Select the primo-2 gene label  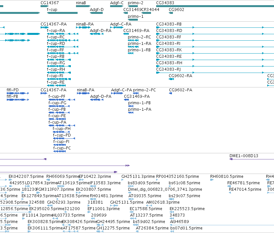click(136, 3)
